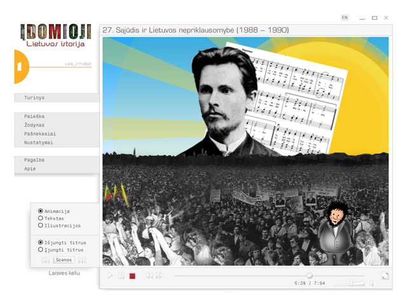
Task: Go to the previous scene arrow
Action: 45,260
